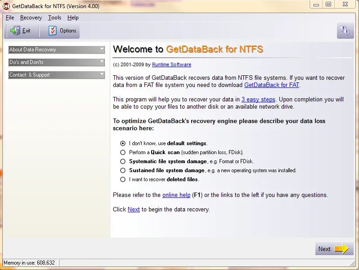Follow the Runtime Software link
The height and width of the screenshot is (270, 359).
pos(171,65)
